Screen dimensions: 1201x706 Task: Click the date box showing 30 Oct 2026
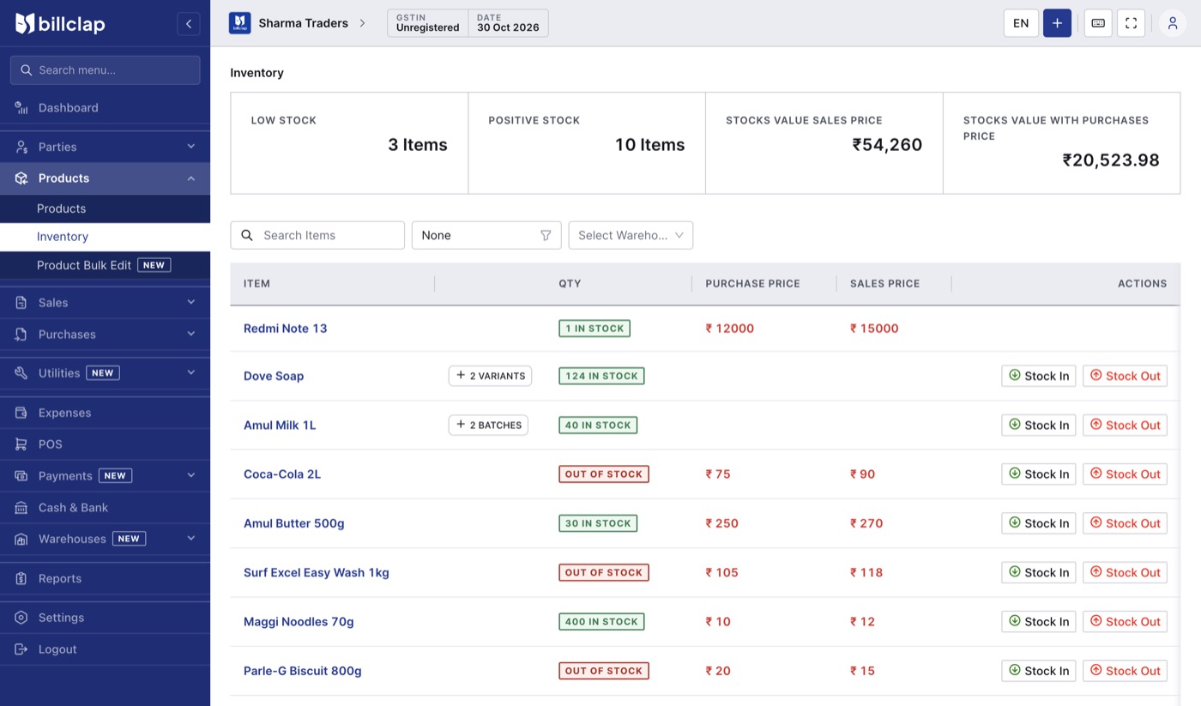(x=508, y=23)
